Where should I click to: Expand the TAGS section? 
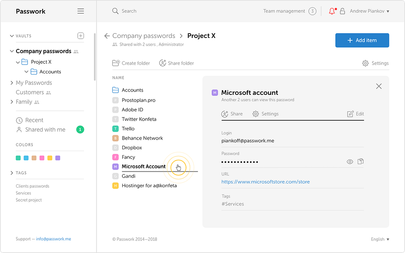coord(12,173)
